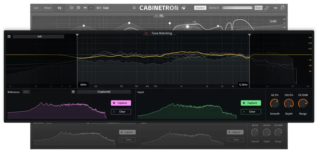Switch to the Mixer tab

coord(48,8)
